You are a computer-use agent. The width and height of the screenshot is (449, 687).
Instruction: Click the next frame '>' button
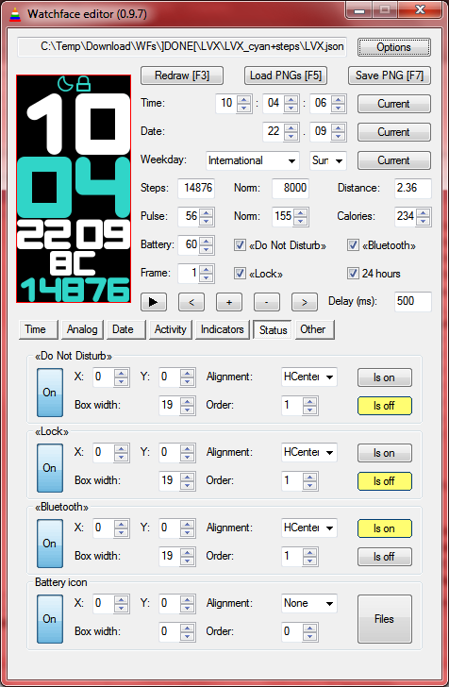pyautogui.click(x=305, y=302)
